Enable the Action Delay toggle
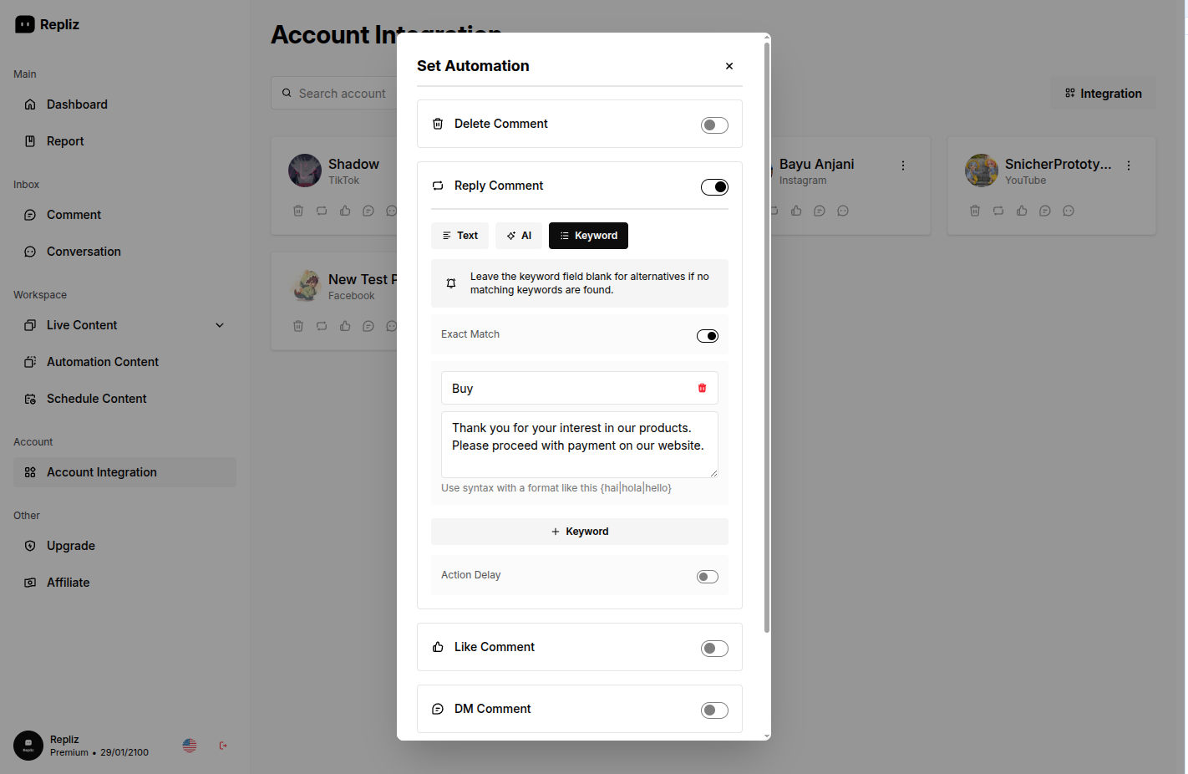The height and width of the screenshot is (774, 1188). (707, 577)
